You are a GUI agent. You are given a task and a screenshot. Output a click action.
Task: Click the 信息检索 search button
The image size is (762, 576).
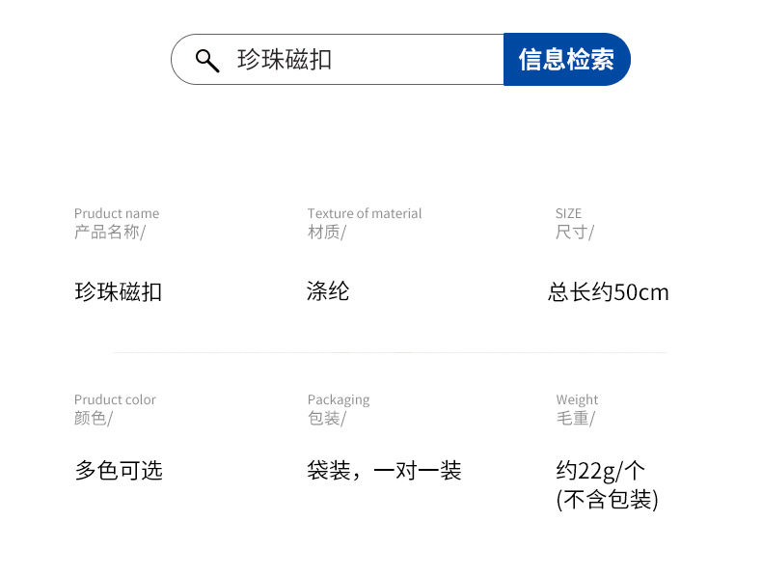566,59
